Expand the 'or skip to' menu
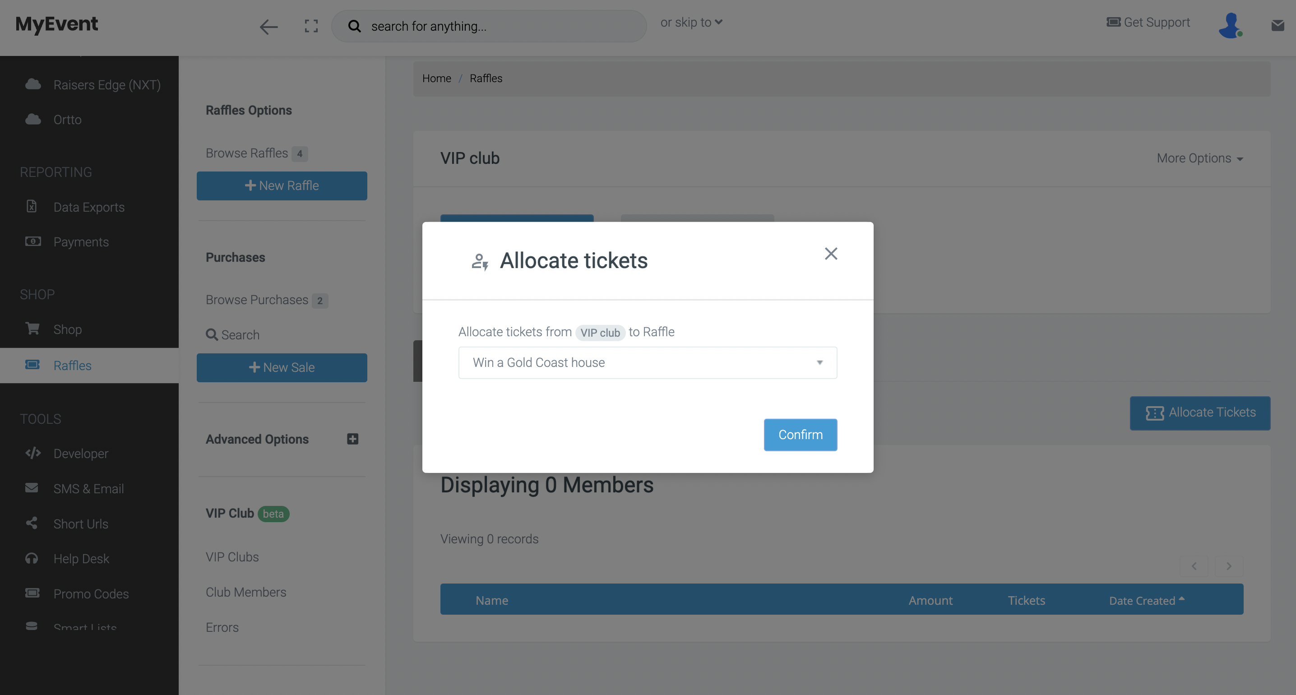Viewport: 1296px width, 695px height. (x=691, y=22)
